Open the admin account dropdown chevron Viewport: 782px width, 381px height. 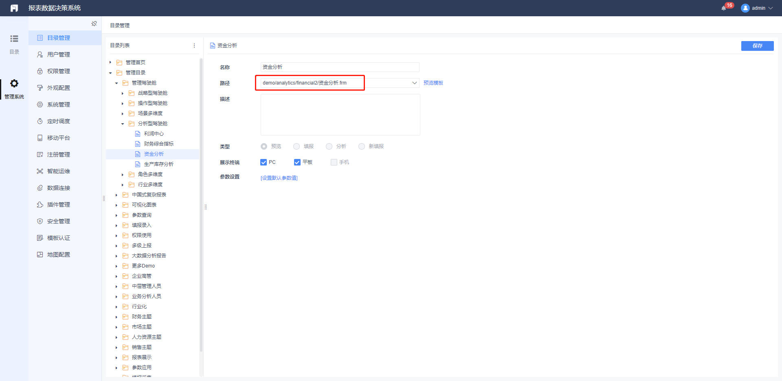coord(771,8)
